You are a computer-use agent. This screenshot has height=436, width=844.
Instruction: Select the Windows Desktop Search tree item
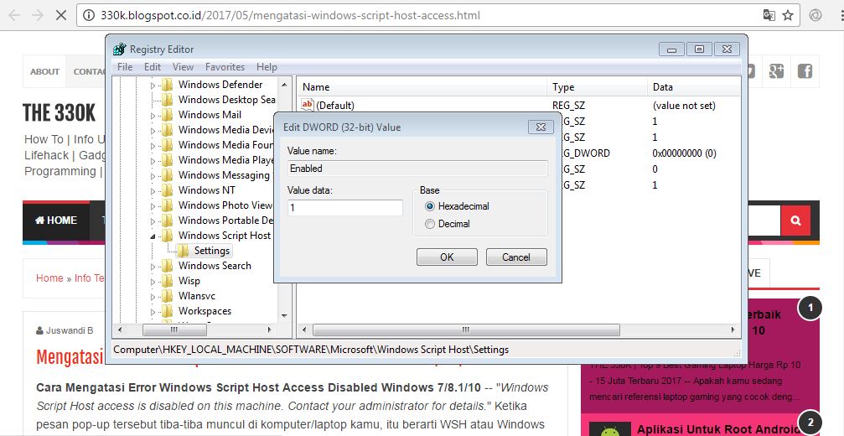(x=226, y=100)
